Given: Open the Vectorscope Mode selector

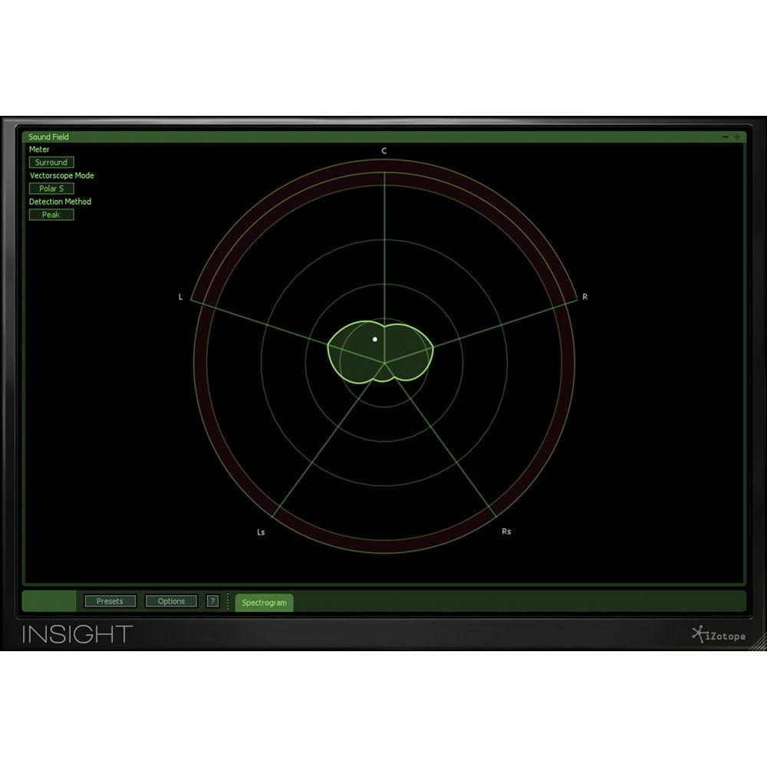Looking at the screenshot, I should (51, 188).
